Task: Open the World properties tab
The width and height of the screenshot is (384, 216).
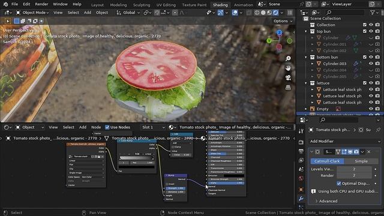Action: point(301,178)
